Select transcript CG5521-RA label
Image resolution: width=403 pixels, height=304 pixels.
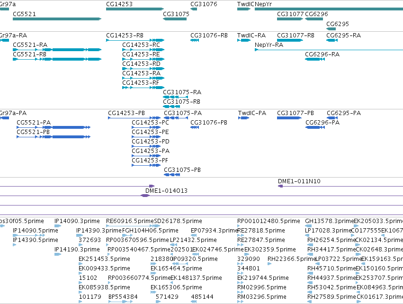tap(30, 45)
